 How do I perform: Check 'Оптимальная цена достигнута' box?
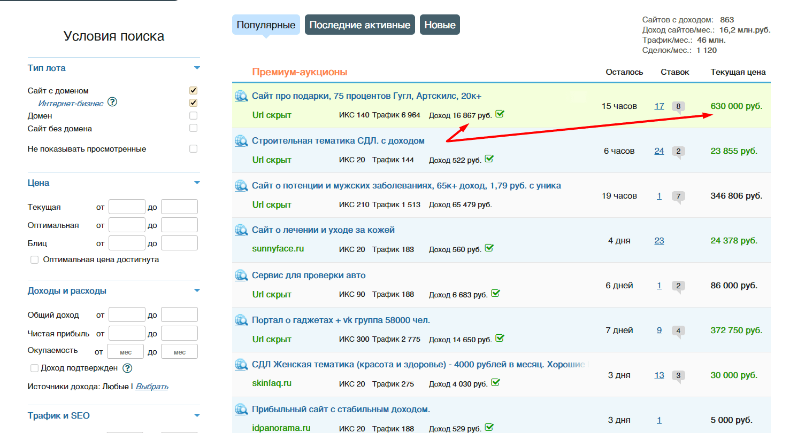35,260
